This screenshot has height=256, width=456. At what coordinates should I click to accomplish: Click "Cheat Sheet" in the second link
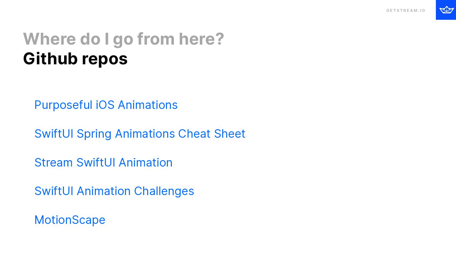tap(212, 134)
